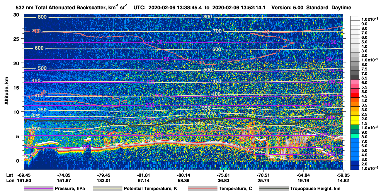The height and width of the screenshot is (195, 381).
Task: Click the longitude value 151.87
Action: pyautogui.click(x=64, y=180)
